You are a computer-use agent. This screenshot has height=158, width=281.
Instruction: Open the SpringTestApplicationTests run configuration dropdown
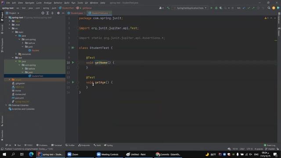(x=190, y=8)
